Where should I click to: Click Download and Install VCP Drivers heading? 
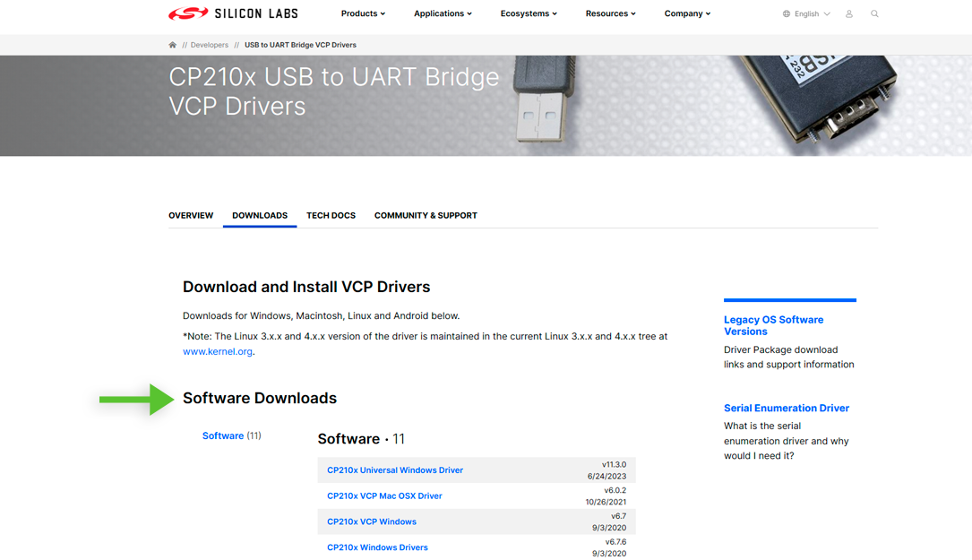click(306, 287)
